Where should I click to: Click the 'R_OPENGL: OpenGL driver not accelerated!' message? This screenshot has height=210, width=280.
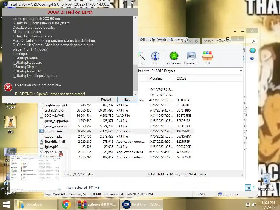[50, 94]
